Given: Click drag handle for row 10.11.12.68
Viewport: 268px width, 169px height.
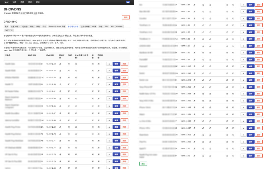Looking at the screenshot, I should (109, 120).
